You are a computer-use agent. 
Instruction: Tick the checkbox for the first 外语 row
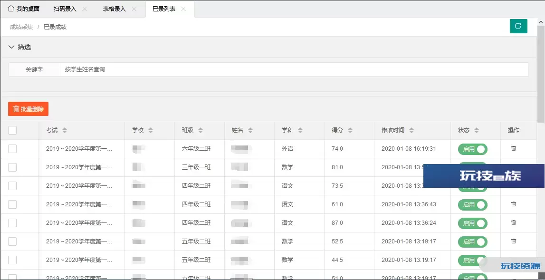click(12, 149)
